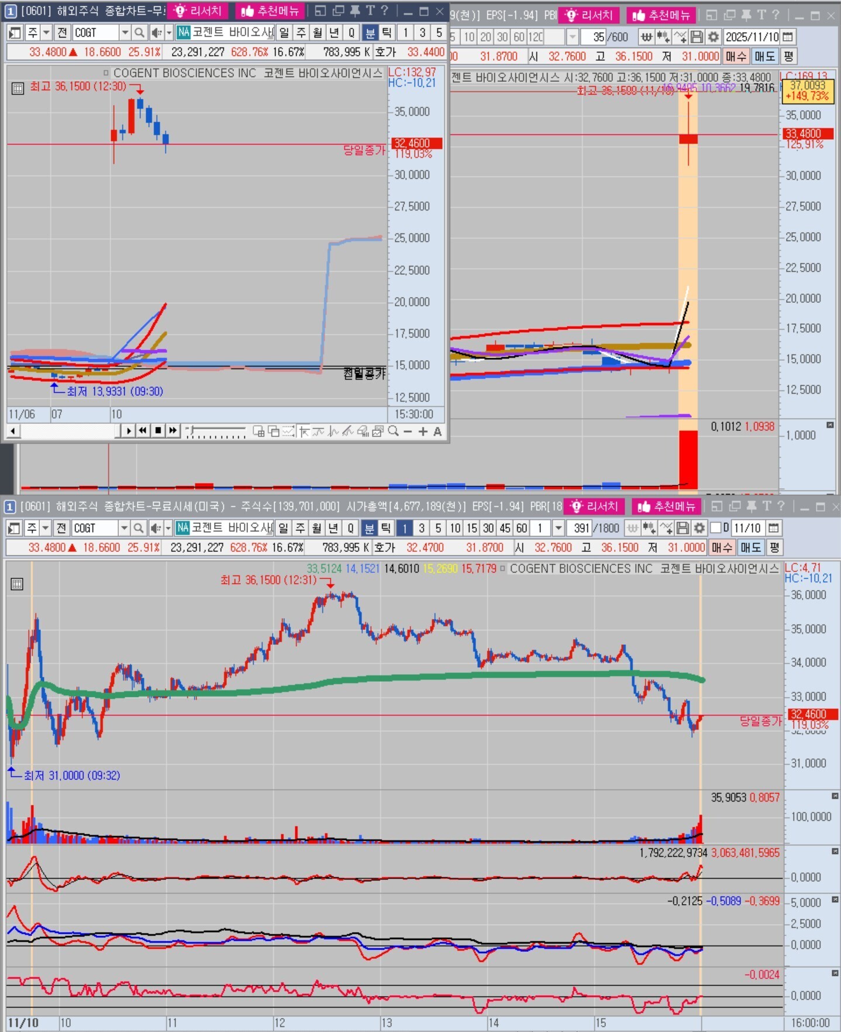Click the rewind button in top-left chart replay controls
The height and width of the screenshot is (1032, 841).
coord(143,431)
